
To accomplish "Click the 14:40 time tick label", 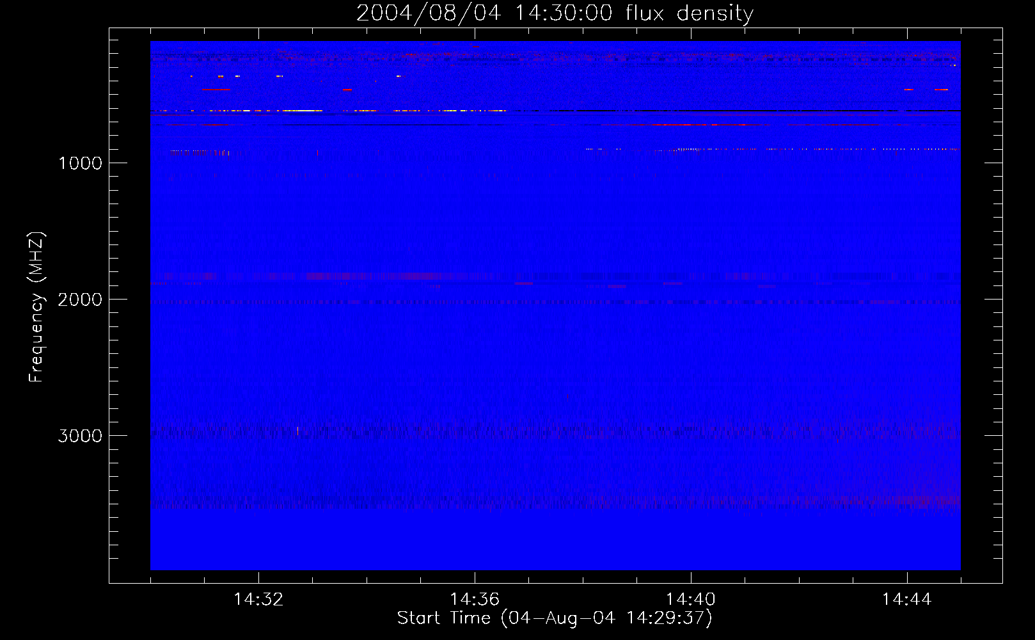I will pyautogui.click(x=690, y=600).
